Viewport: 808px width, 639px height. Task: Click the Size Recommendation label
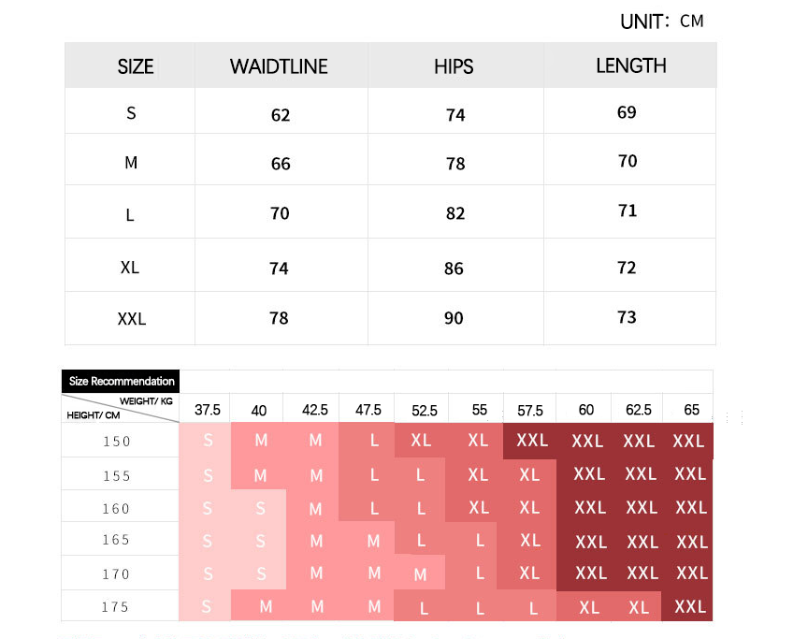[x=121, y=381]
